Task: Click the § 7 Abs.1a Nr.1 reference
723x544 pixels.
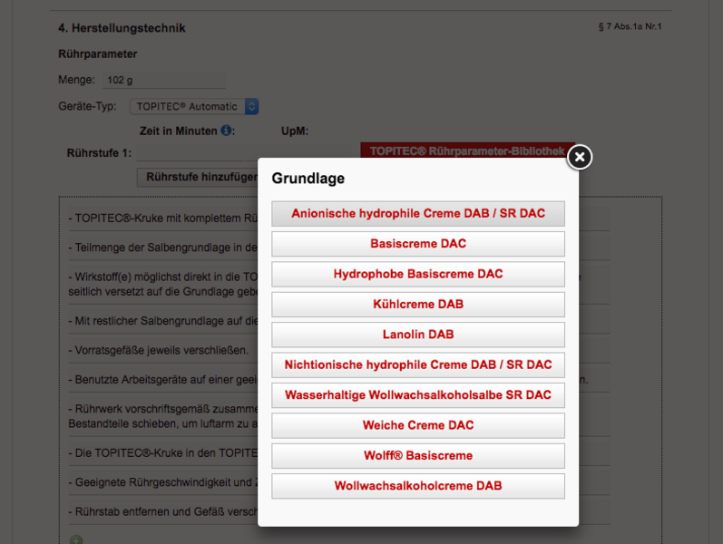Action: (x=630, y=26)
